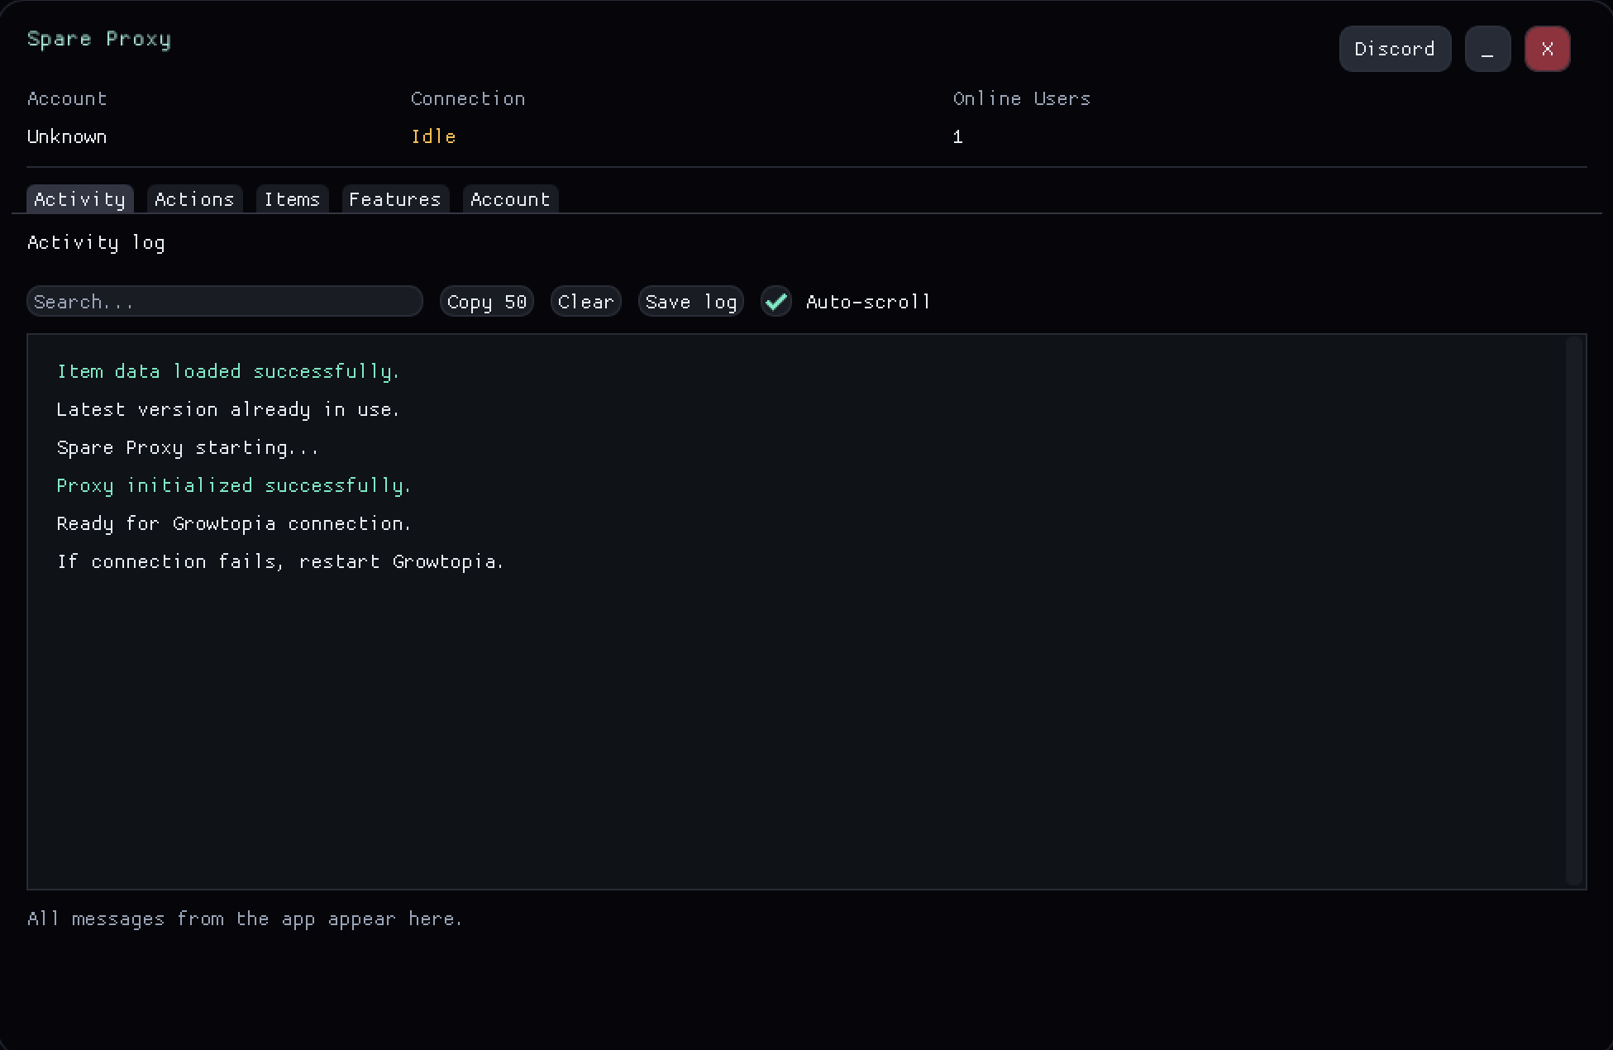The height and width of the screenshot is (1050, 1613).
Task: Open the Actions tab
Action: pyautogui.click(x=194, y=199)
